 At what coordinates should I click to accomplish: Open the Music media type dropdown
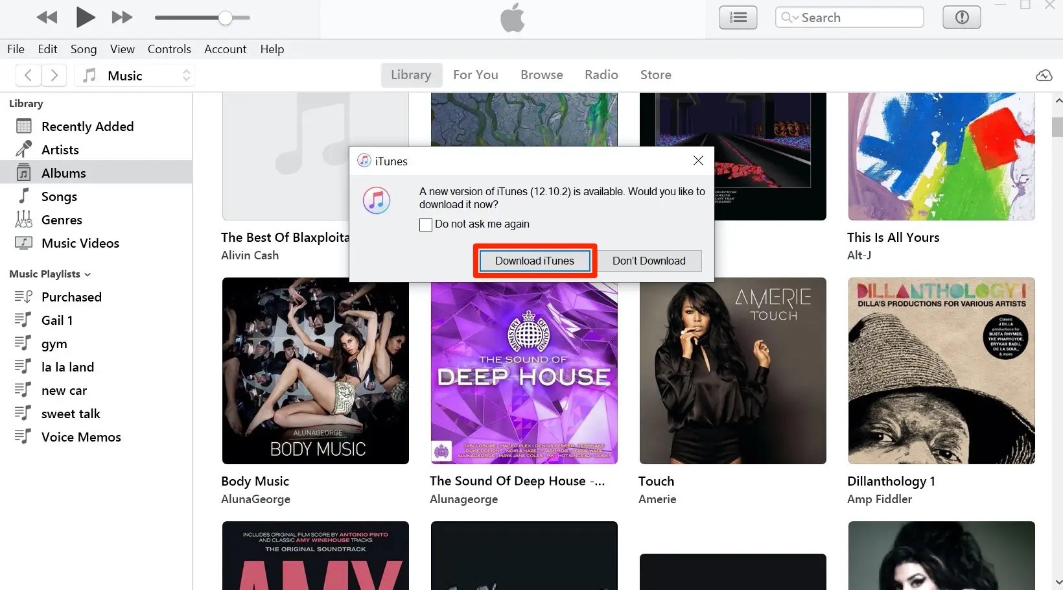pyautogui.click(x=134, y=75)
